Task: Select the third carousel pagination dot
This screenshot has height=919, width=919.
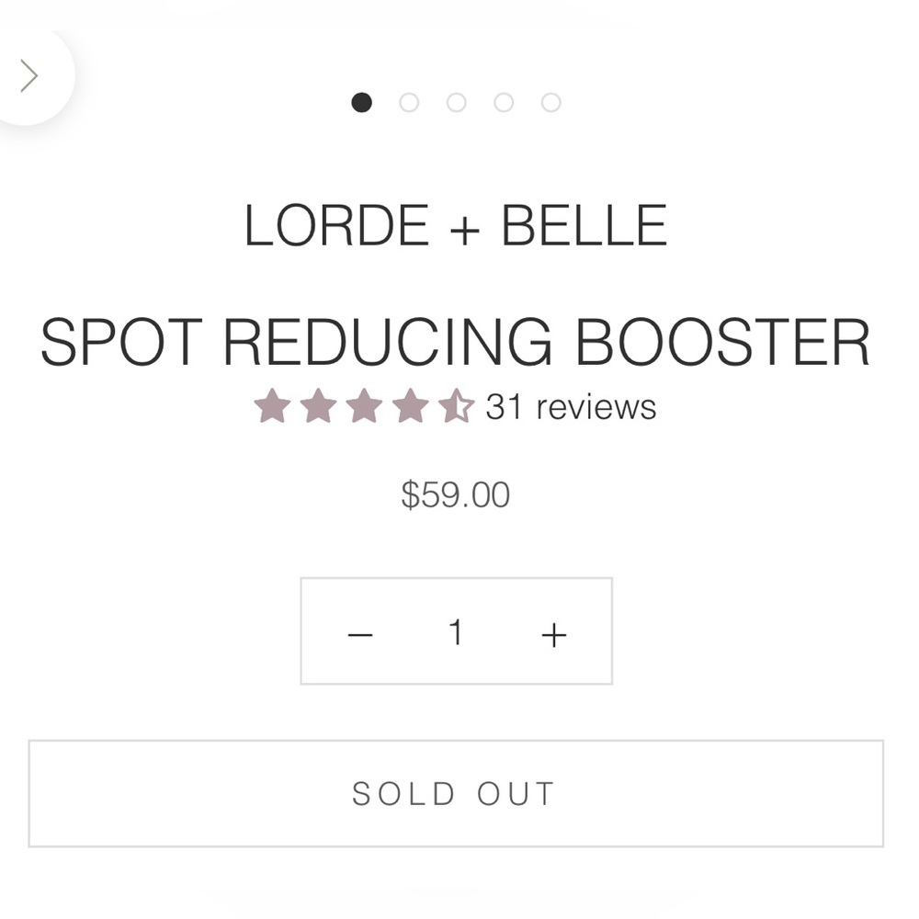Action: tap(457, 103)
